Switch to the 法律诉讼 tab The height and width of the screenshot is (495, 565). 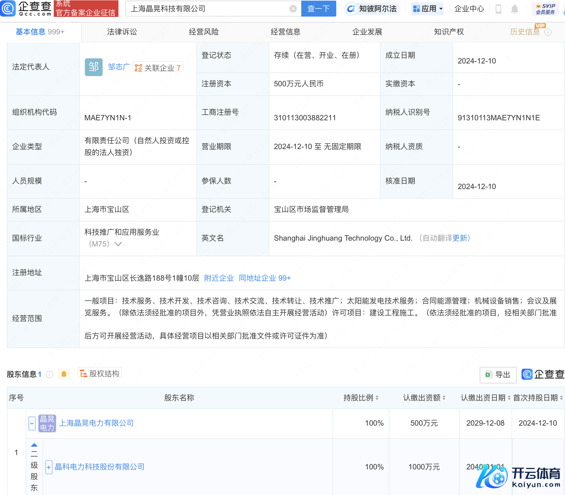[122, 32]
